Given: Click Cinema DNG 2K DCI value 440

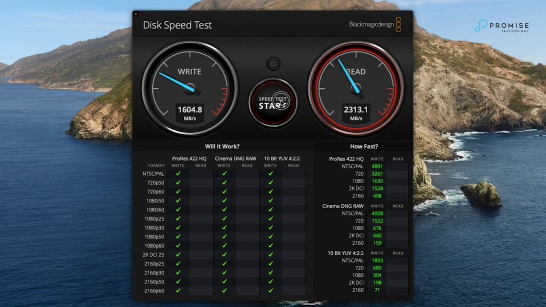Looking at the screenshot, I should 377,235.
